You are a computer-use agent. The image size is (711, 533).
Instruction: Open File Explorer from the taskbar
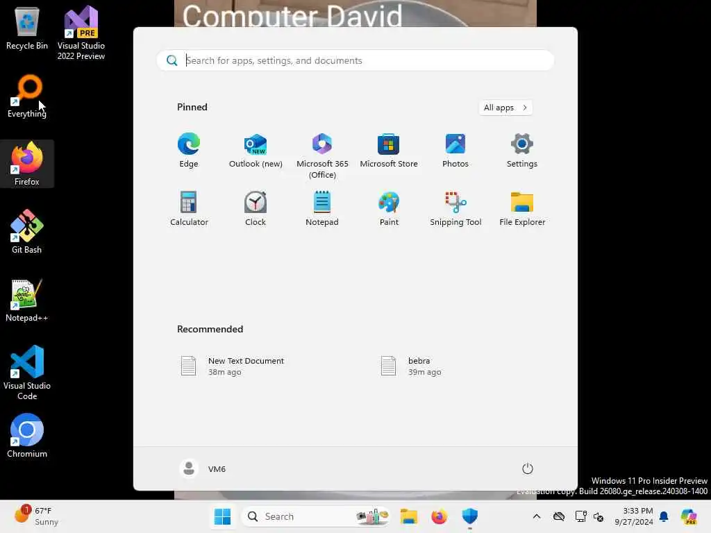point(408,516)
